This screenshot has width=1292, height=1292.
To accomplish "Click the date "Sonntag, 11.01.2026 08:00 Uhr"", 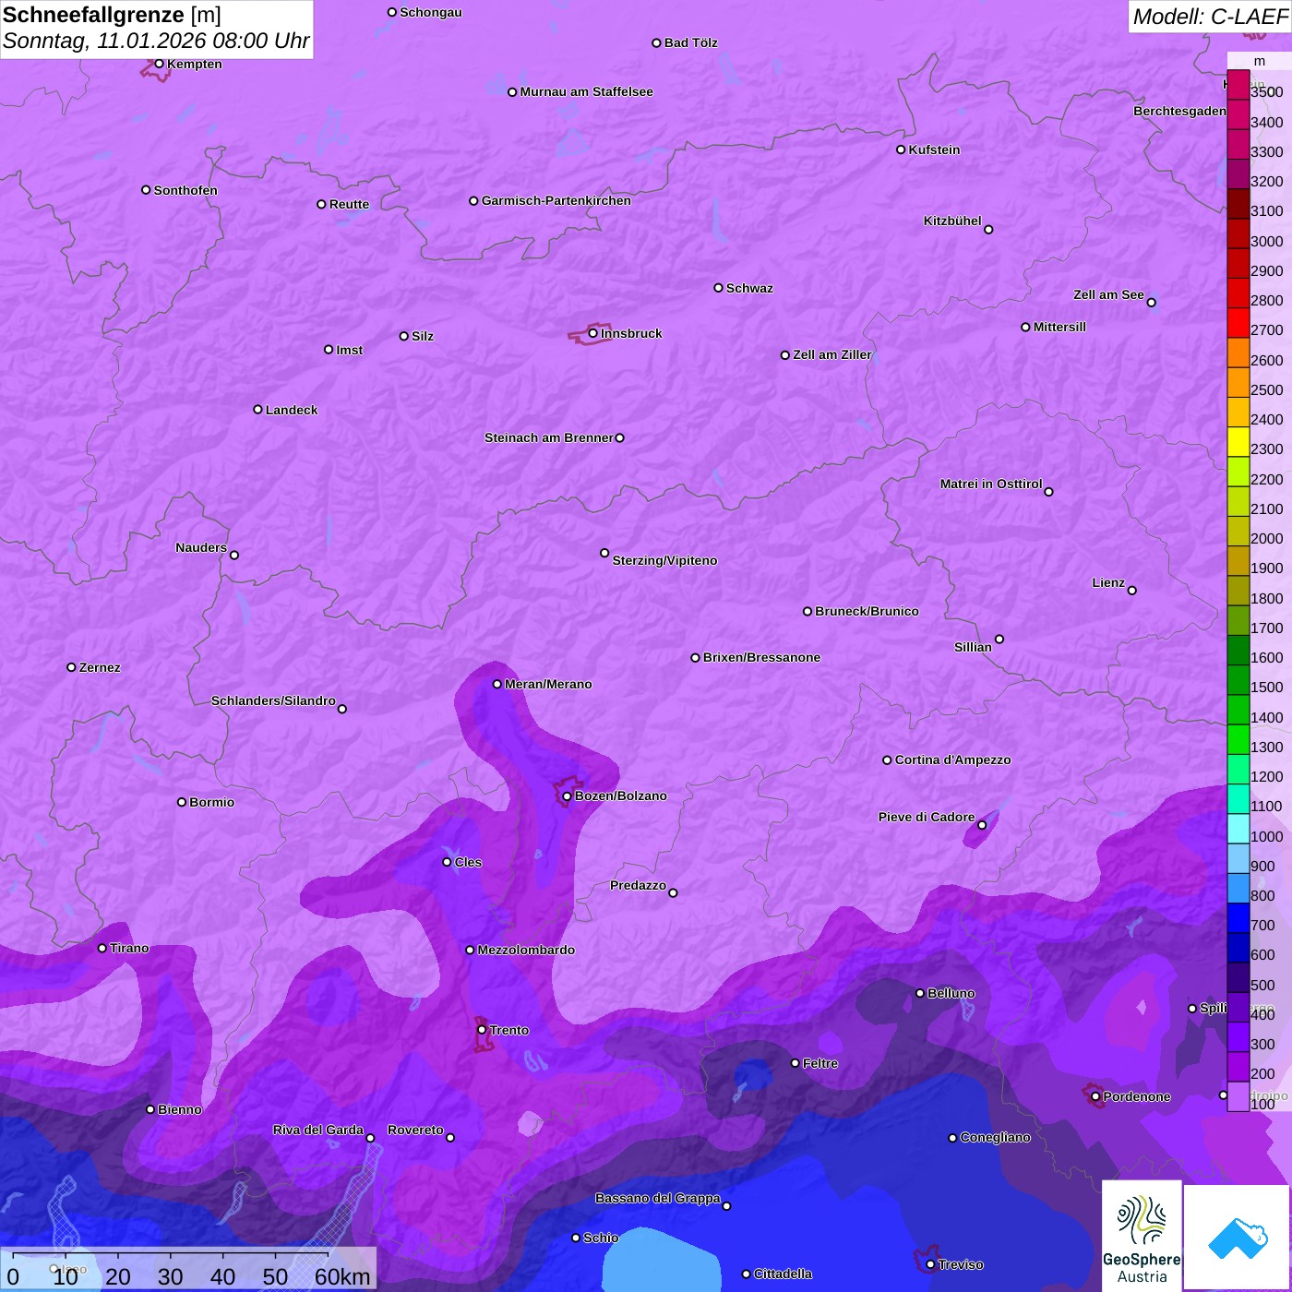I will tap(156, 42).
